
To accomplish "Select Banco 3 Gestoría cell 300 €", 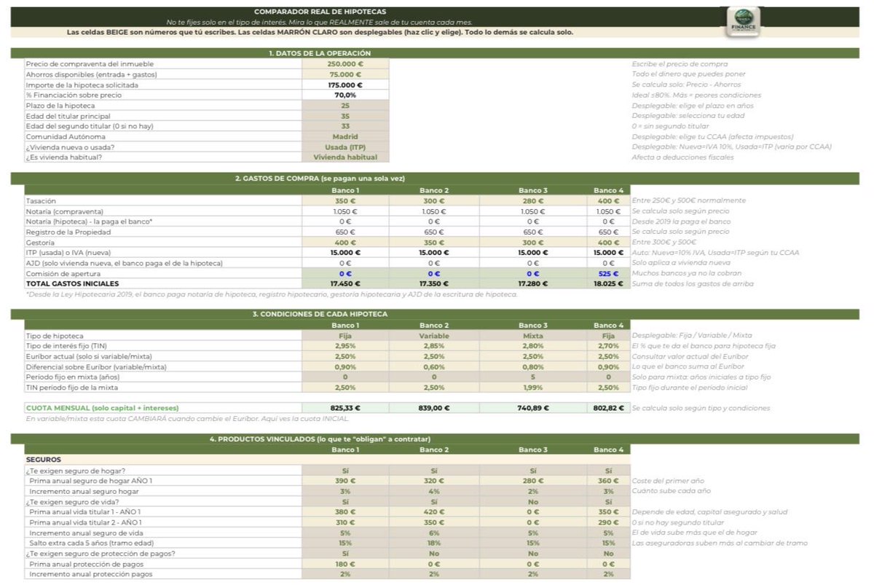I will point(533,242).
